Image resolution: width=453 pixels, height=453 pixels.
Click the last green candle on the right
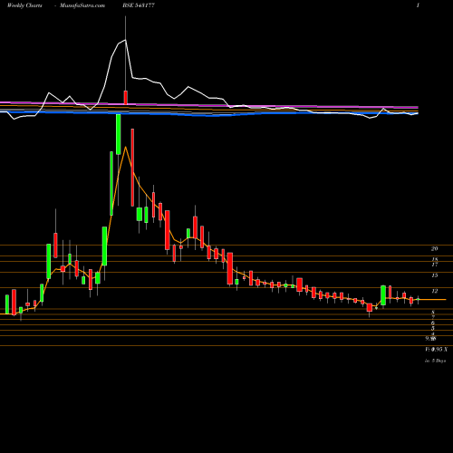tap(419, 300)
